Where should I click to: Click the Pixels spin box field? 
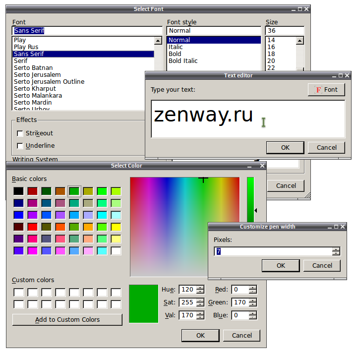273,251
